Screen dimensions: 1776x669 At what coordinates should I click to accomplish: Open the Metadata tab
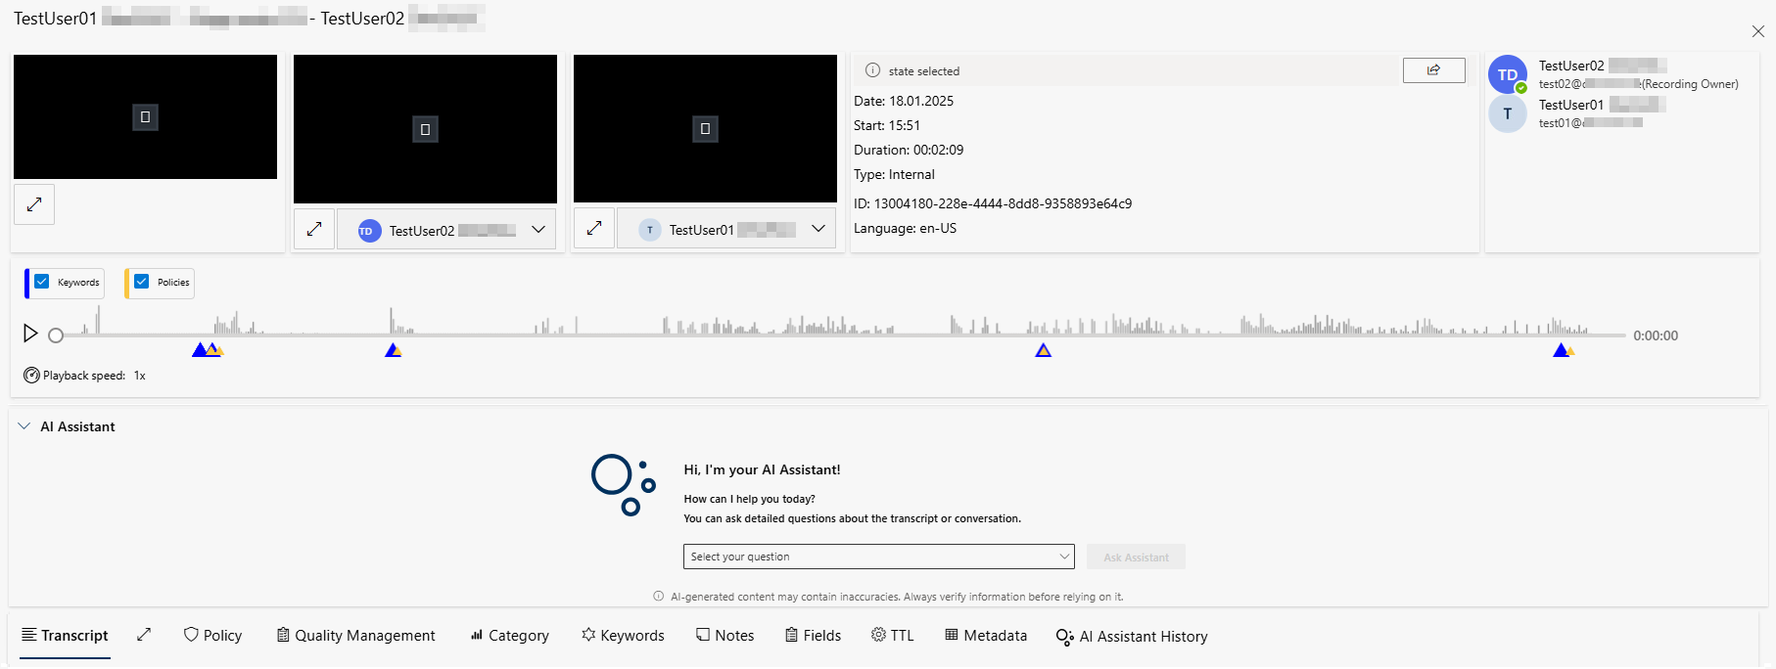986,636
